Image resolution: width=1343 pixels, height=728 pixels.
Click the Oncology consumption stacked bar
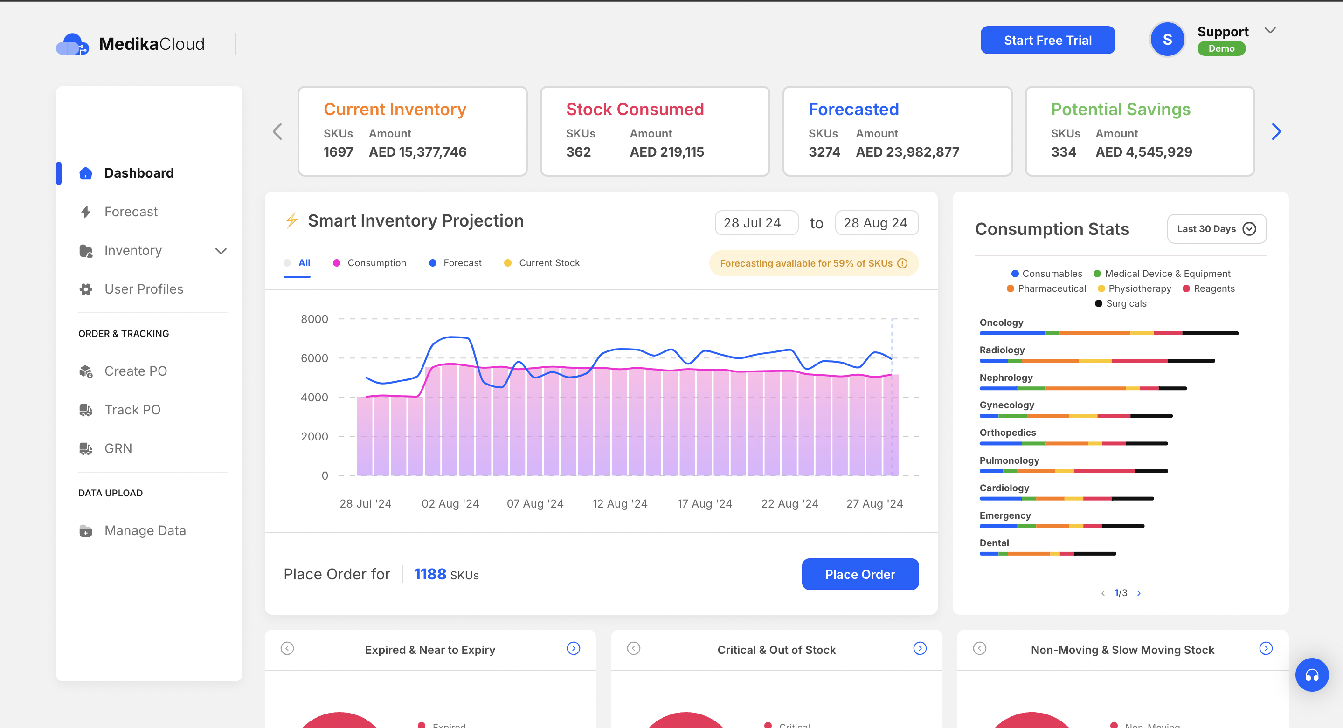click(1108, 333)
